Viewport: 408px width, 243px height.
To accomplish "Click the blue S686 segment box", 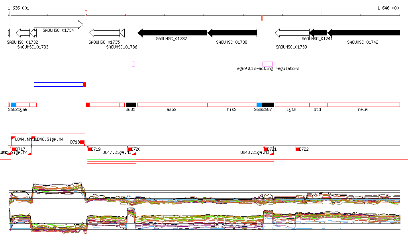I will tap(259, 105).
